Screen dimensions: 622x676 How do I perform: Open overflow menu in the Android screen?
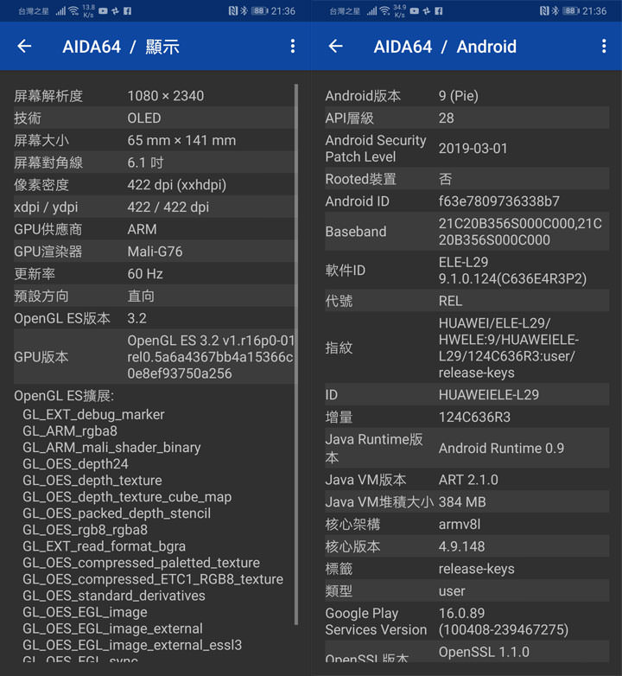point(604,46)
